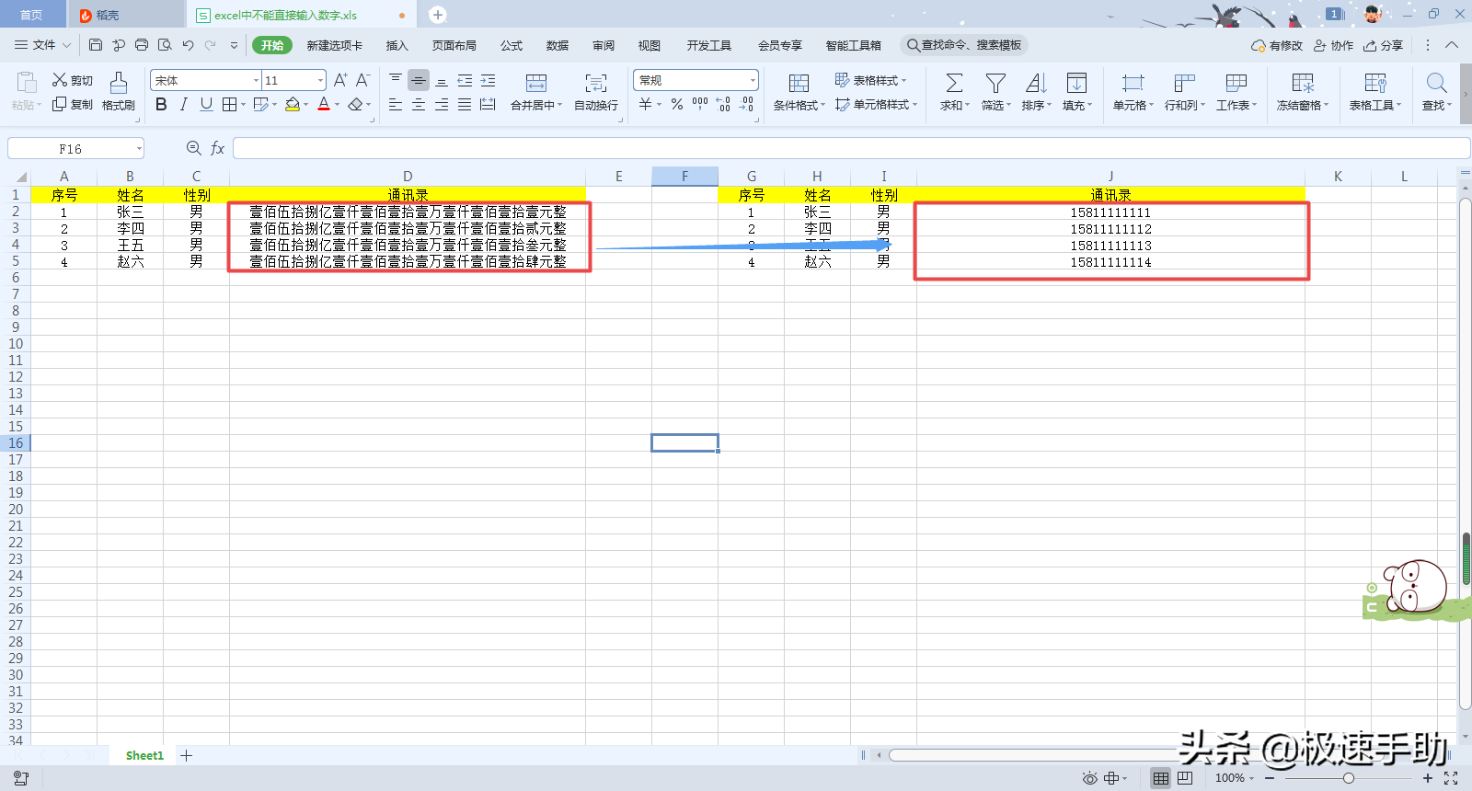Toggle underline formatting

pos(206,105)
